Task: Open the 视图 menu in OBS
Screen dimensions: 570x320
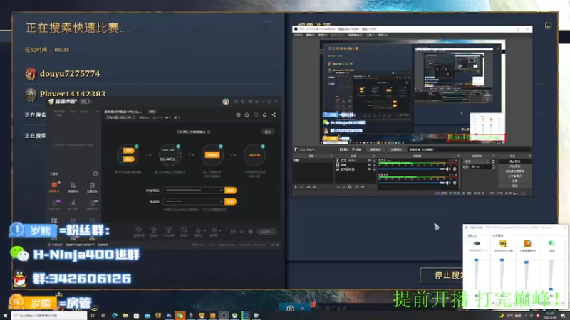Action: [x=323, y=35]
